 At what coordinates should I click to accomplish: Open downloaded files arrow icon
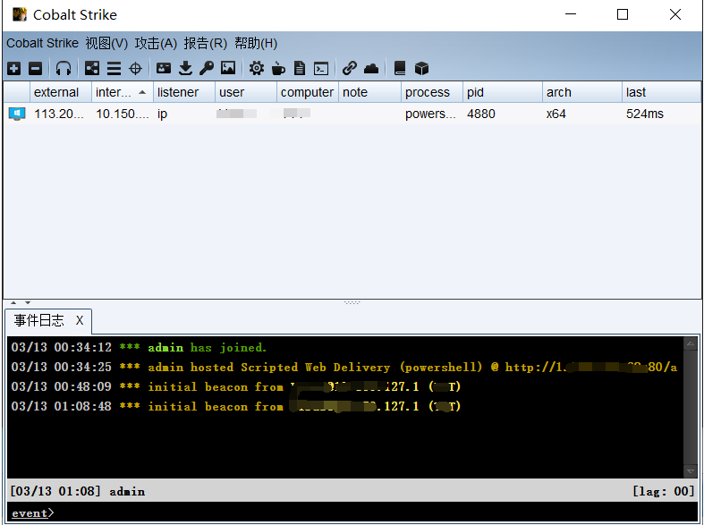185,68
